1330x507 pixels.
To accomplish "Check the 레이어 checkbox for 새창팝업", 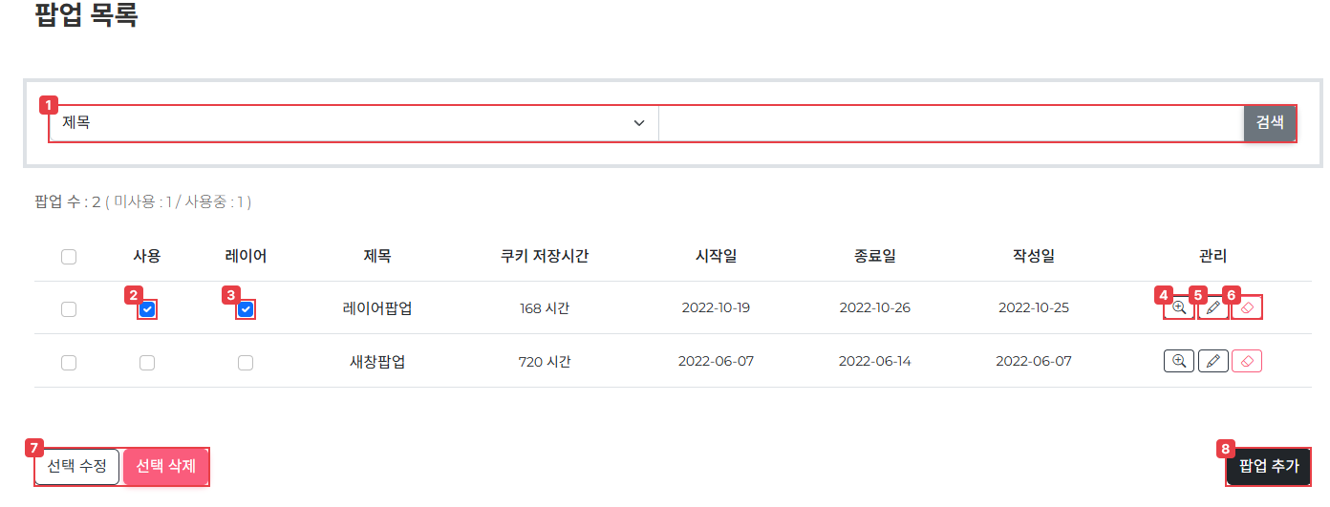I will (246, 363).
